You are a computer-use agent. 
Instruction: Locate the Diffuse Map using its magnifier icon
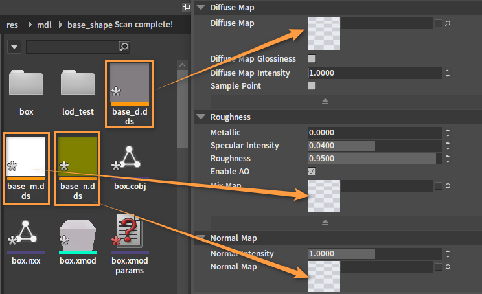click(448, 23)
